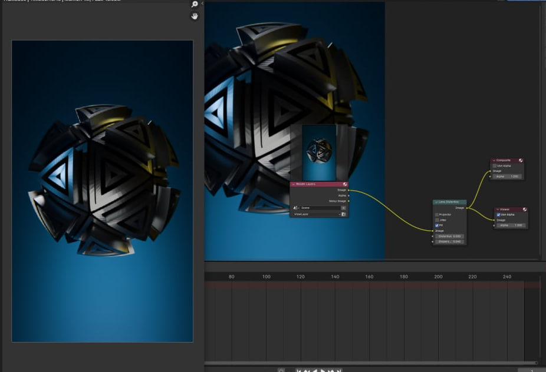Click the Dispersion value field
Screen dimensions: 546x372
449,241
